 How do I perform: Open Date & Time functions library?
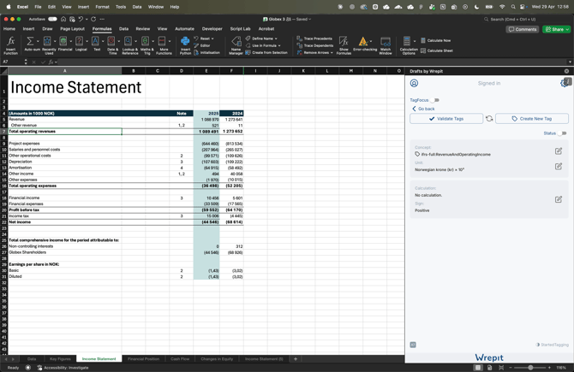click(x=113, y=45)
